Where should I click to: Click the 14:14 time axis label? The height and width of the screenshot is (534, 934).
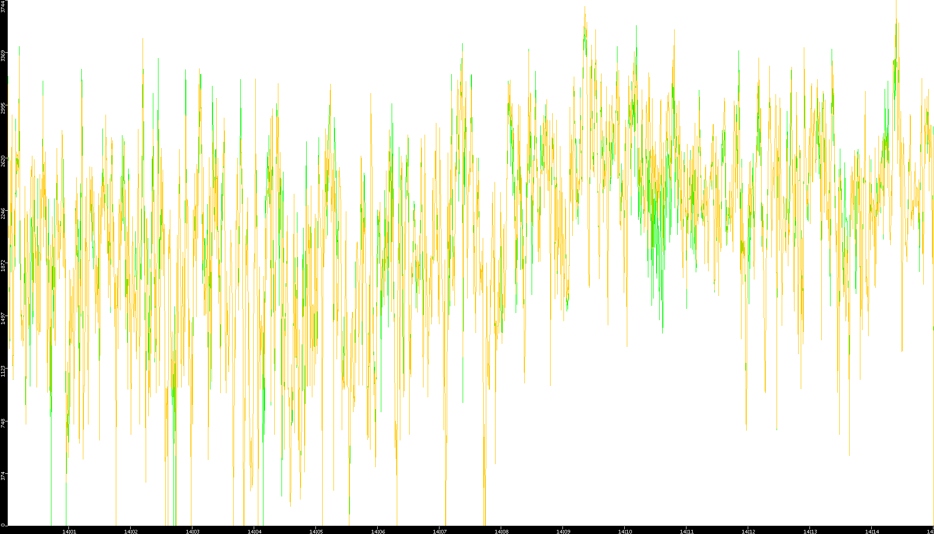tap(872, 531)
